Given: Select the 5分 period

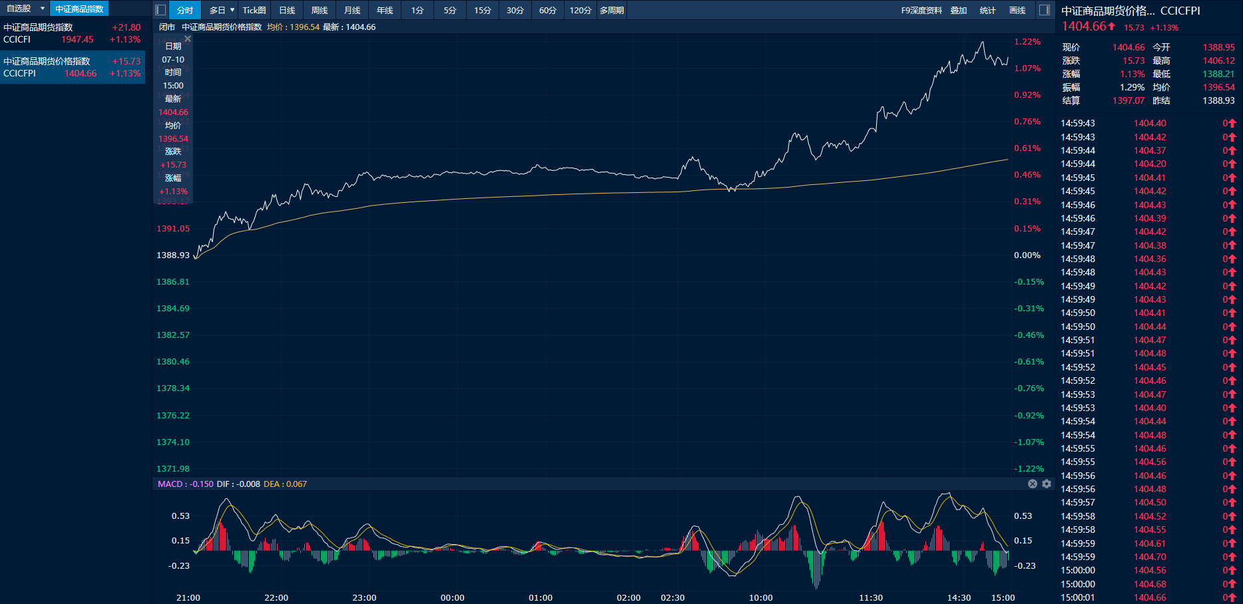Looking at the screenshot, I should [450, 10].
